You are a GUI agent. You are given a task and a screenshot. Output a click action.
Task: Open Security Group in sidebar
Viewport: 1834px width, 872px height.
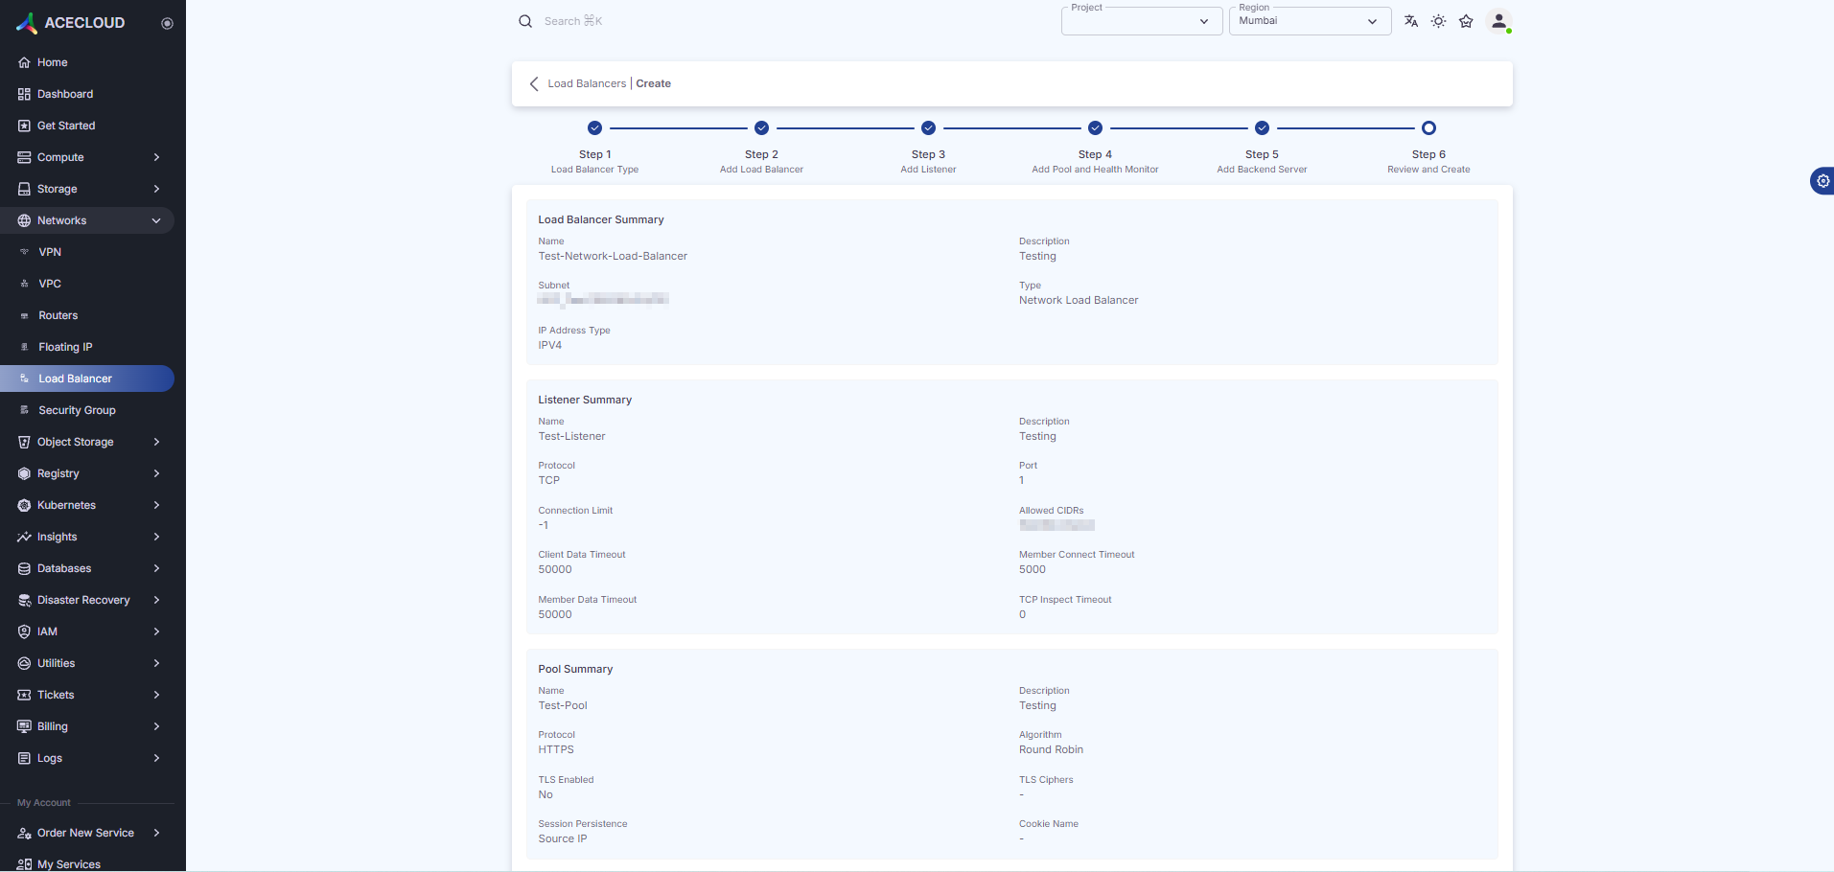[x=77, y=410]
